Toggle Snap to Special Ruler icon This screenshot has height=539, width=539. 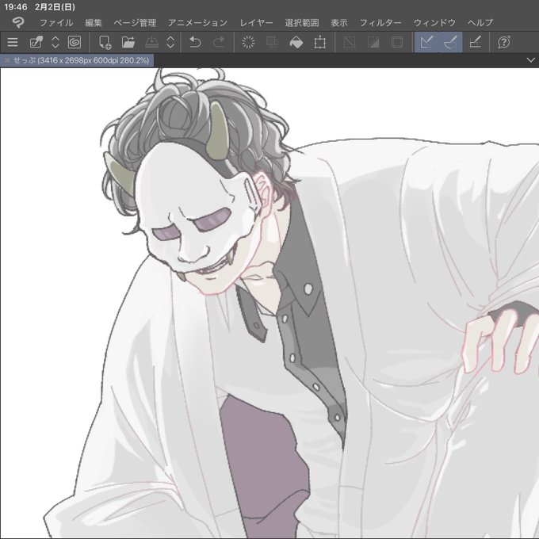tap(450, 42)
